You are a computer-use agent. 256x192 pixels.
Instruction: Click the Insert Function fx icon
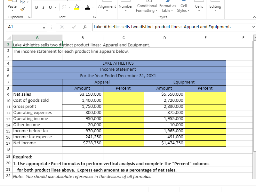click(x=85, y=27)
